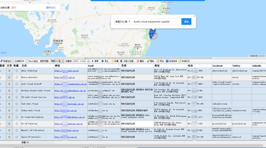Click the 导出 export icon
Image resolution: width=266 pixels, height=148 pixels.
158,61
